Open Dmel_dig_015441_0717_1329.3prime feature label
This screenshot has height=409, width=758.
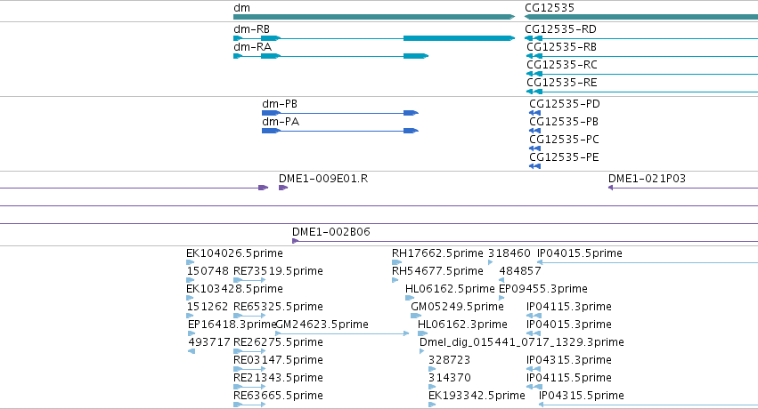[522, 343]
